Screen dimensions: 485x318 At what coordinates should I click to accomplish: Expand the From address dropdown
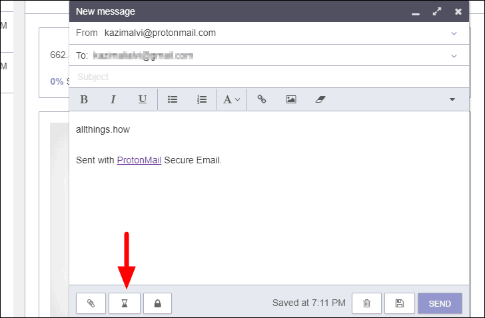454,33
